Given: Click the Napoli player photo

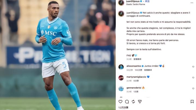Looking at the screenshot, I should (58, 55).
